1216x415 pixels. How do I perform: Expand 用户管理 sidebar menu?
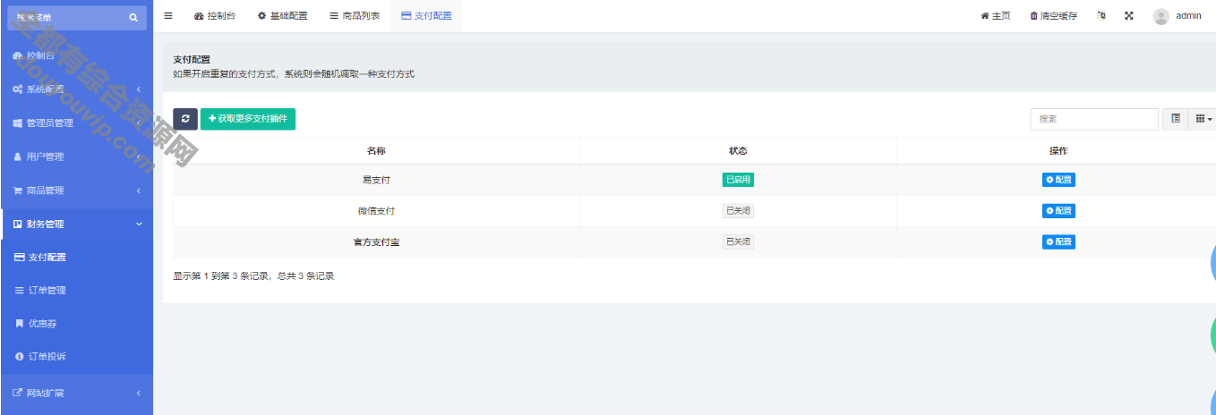(76, 157)
